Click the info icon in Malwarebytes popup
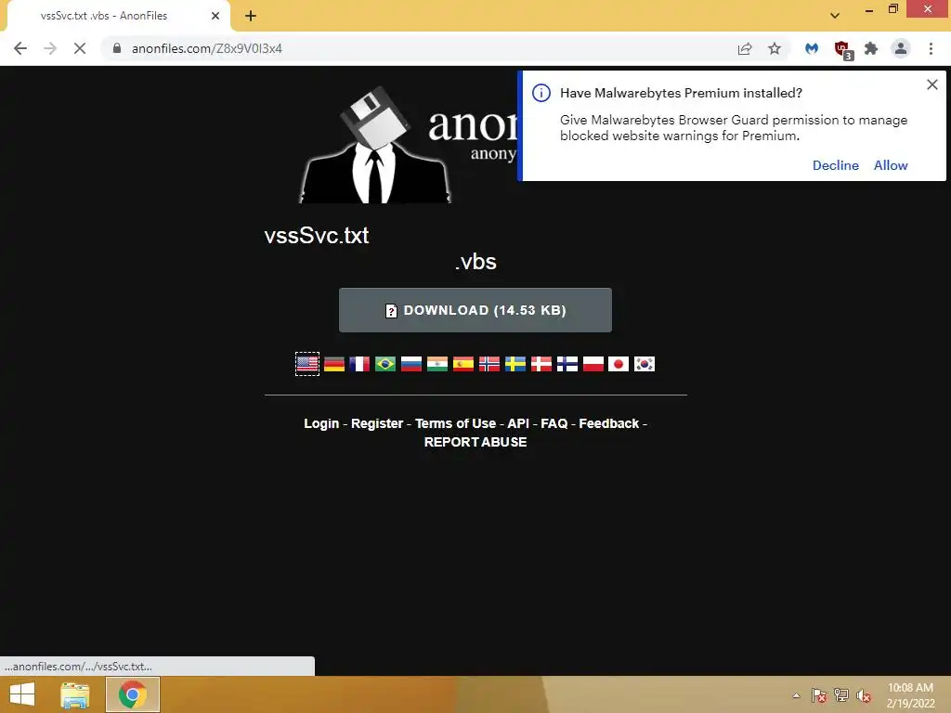Viewport: 951px width, 713px height. pyautogui.click(x=541, y=93)
